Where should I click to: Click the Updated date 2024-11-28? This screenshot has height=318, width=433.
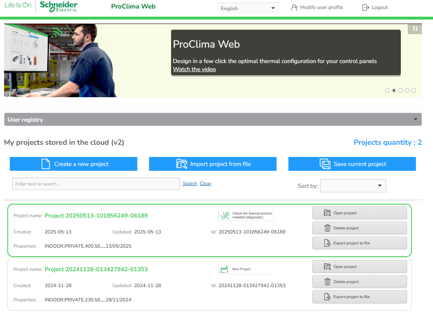[x=147, y=285]
